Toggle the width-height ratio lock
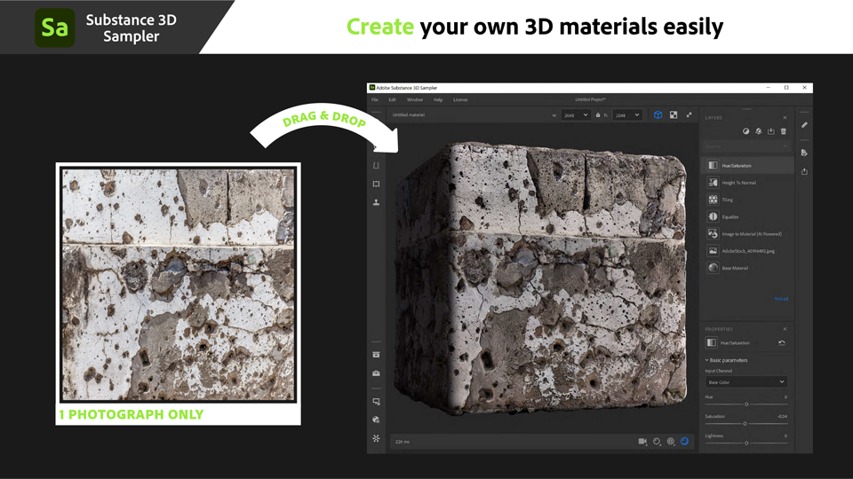Viewport: 853px width, 479px height. [x=598, y=114]
